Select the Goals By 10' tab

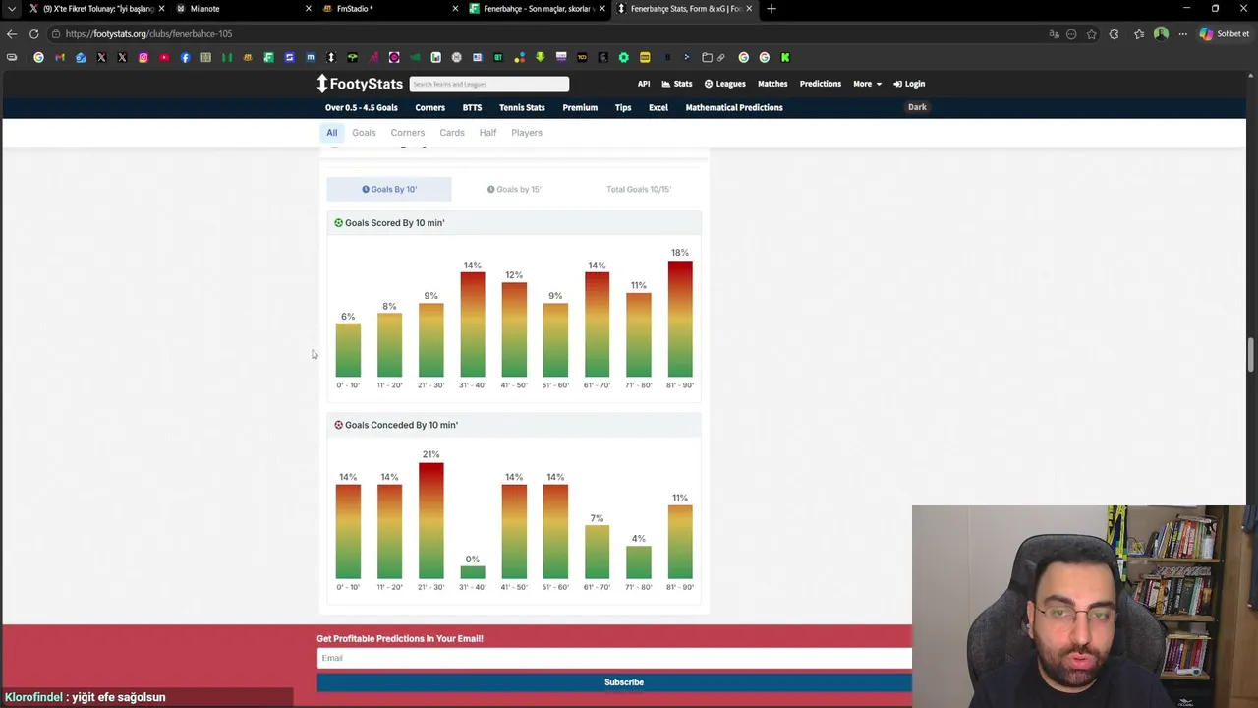389,189
